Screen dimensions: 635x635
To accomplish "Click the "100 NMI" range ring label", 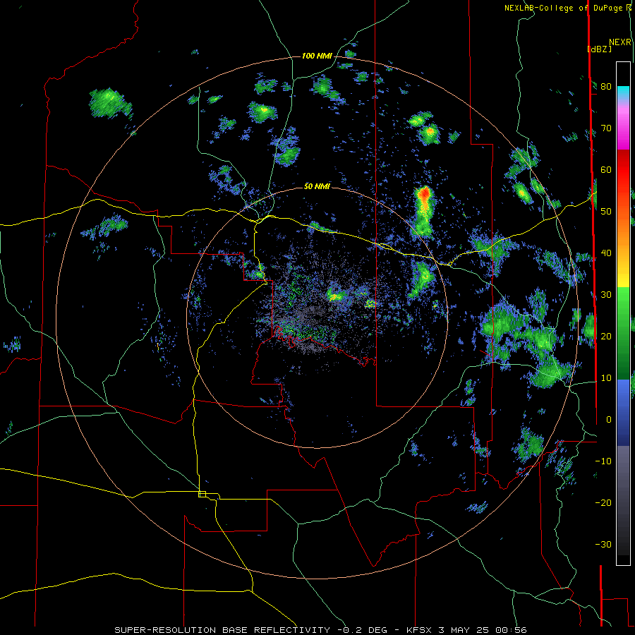I will (x=317, y=56).
